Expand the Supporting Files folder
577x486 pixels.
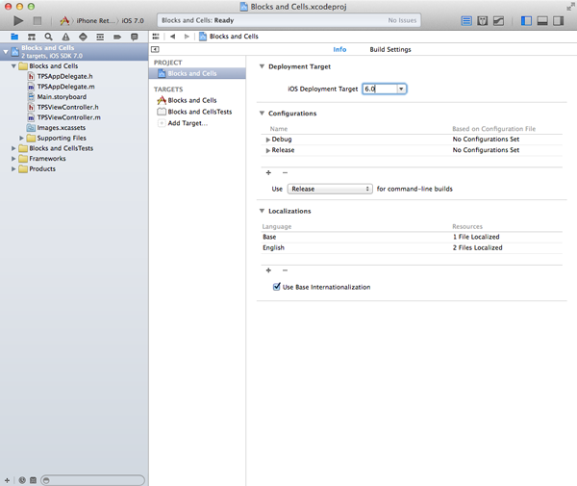(x=21, y=138)
